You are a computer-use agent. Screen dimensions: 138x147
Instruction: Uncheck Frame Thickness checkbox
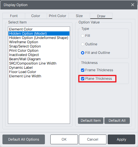[83, 70]
